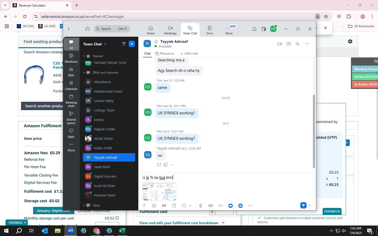Open Meeting chats in the sidebar

click(x=71, y=100)
